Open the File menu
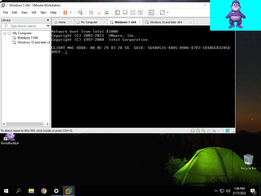 6,13
